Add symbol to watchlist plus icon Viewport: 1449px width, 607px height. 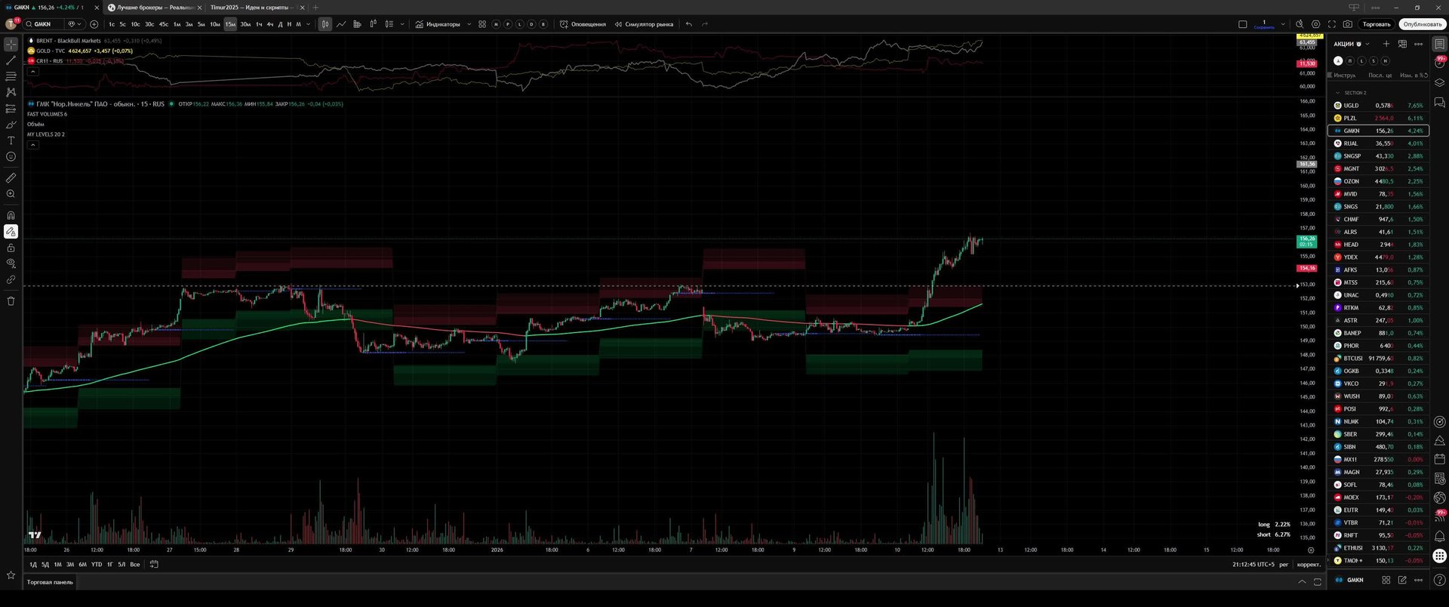click(x=1386, y=44)
